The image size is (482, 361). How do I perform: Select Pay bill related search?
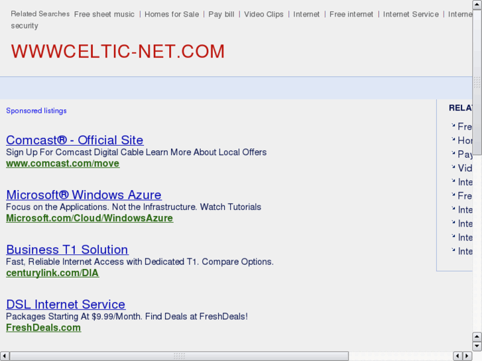pyautogui.click(x=221, y=14)
